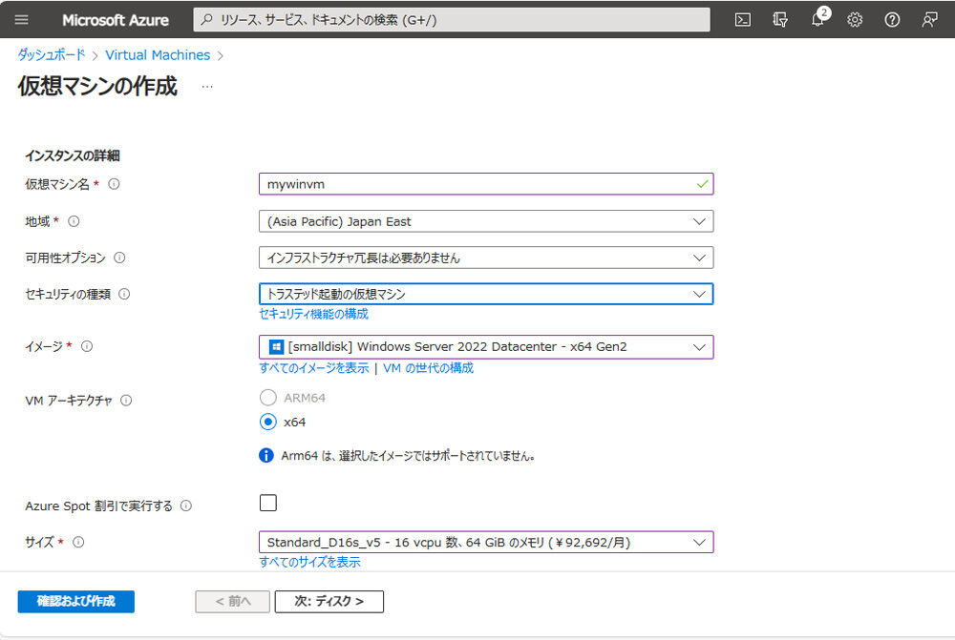Image resolution: width=955 pixels, height=640 pixels.
Task: Click the info icon beside VM アーキテクチャ
Action: 126,401
